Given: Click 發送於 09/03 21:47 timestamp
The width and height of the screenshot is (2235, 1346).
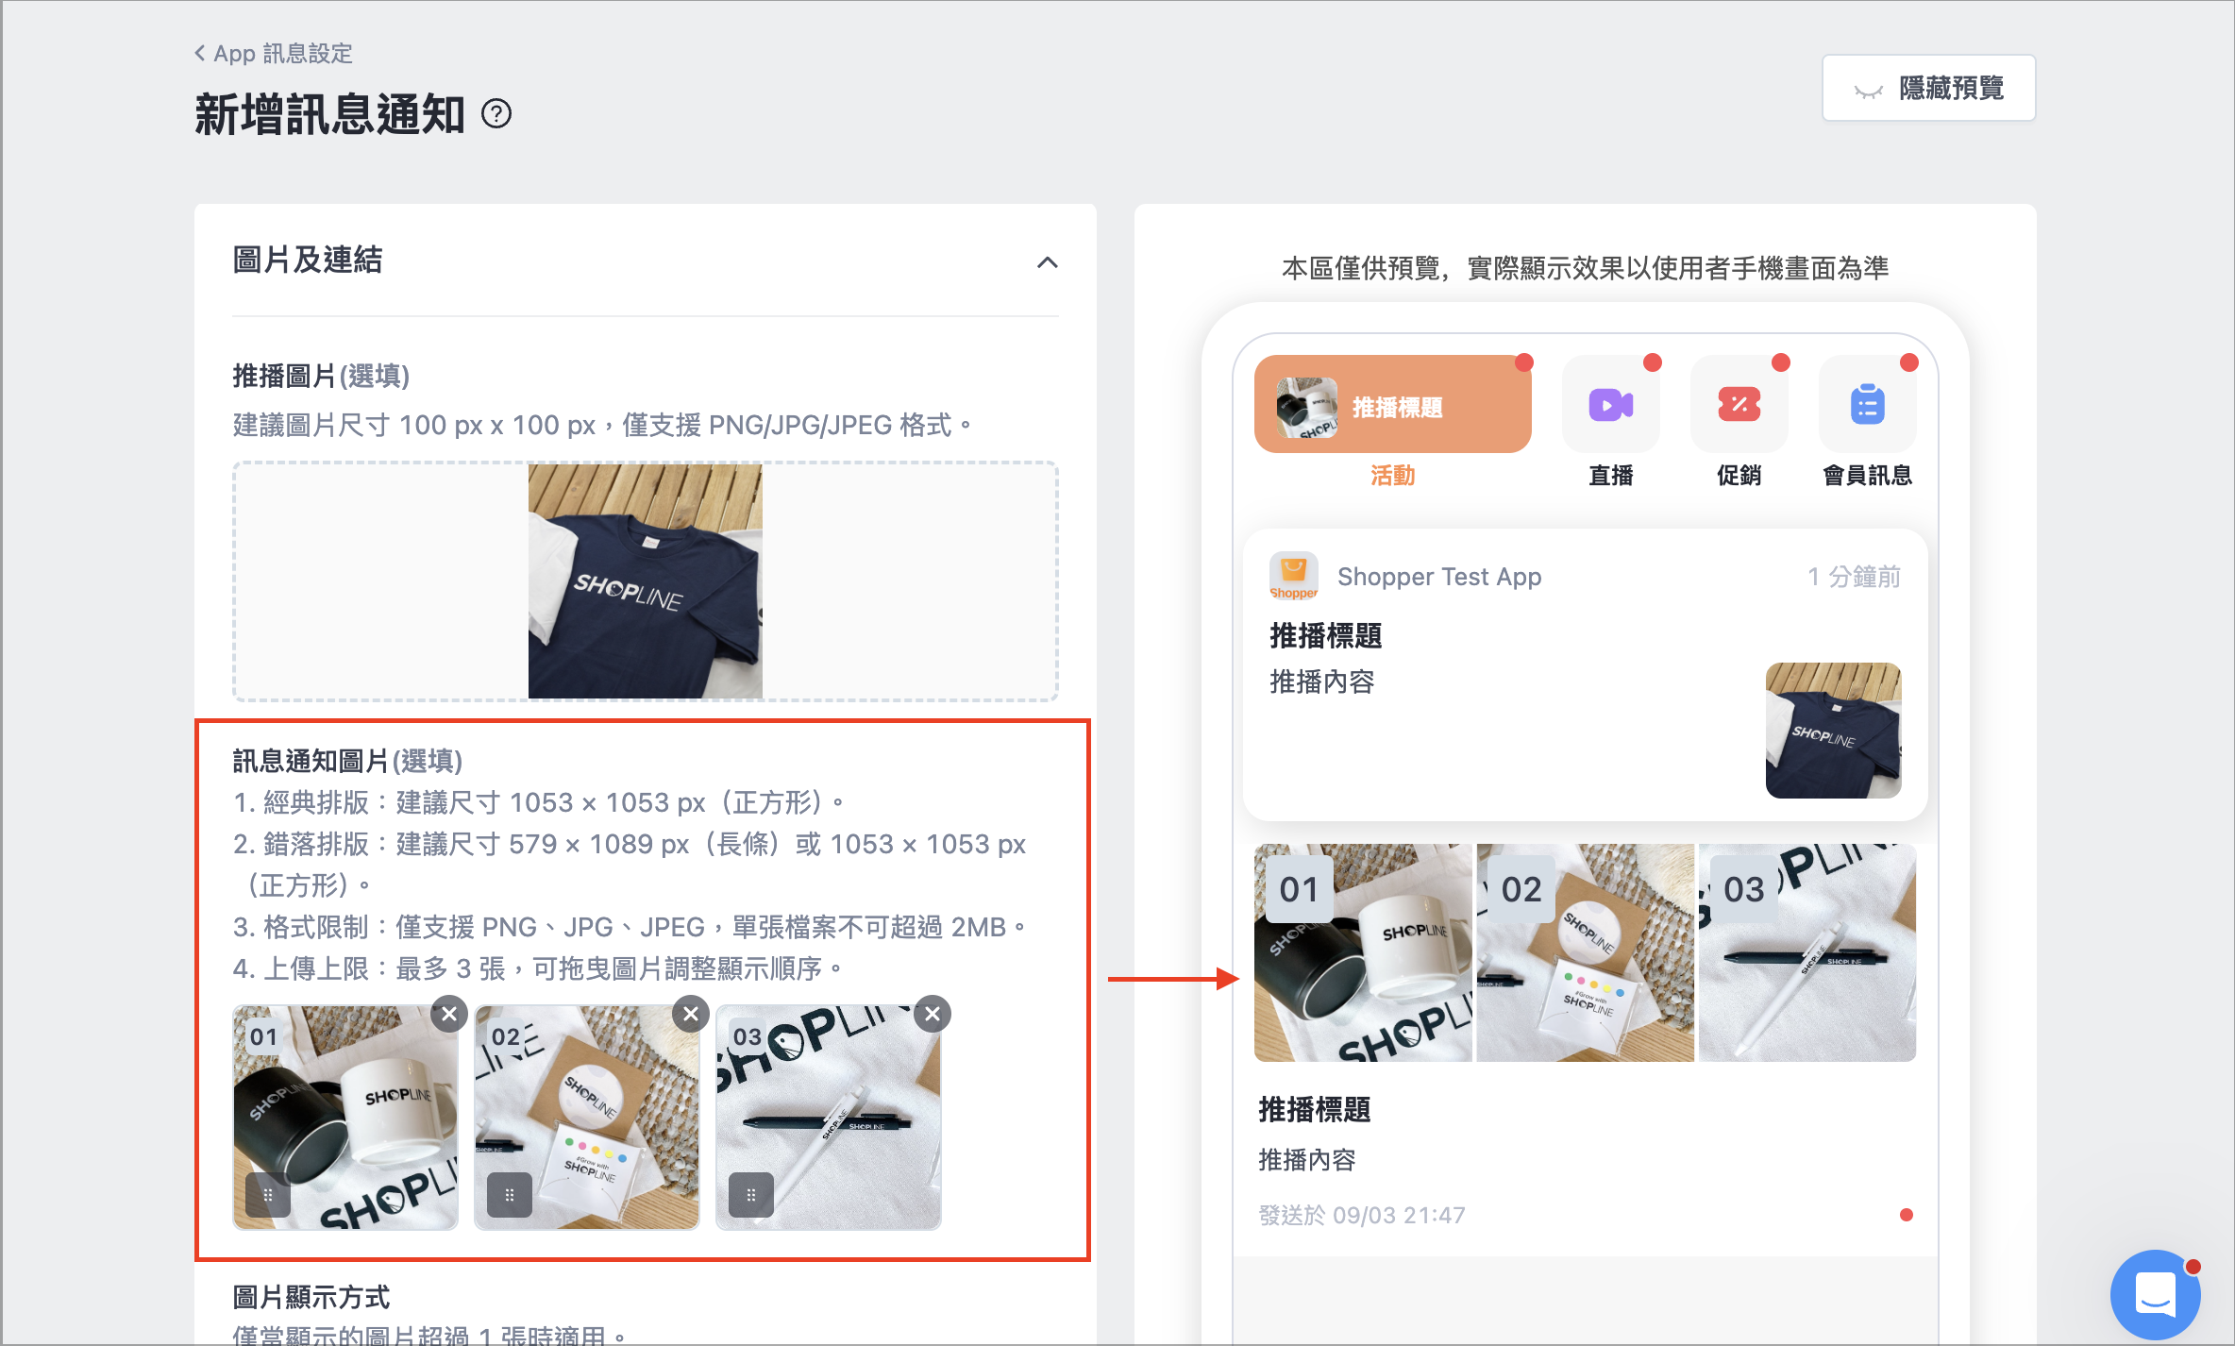Looking at the screenshot, I should tap(1362, 1215).
